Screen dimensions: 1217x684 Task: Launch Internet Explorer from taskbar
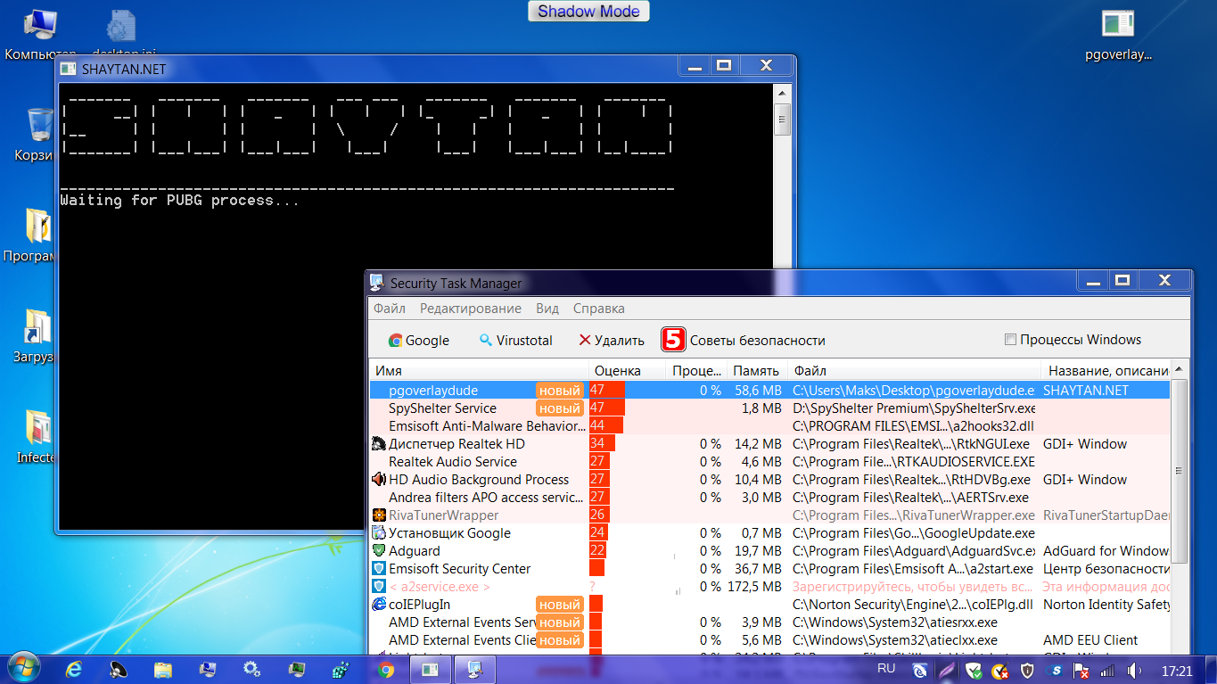coord(74,669)
